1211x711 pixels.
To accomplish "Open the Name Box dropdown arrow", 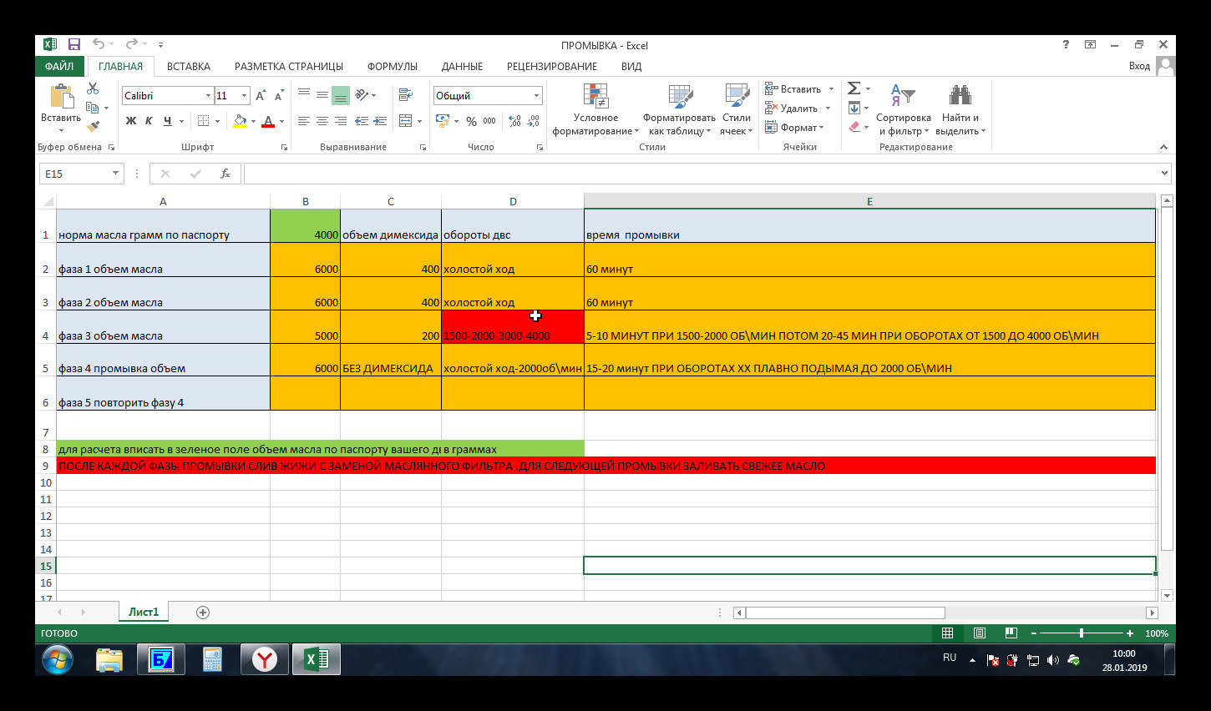I will [115, 174].
